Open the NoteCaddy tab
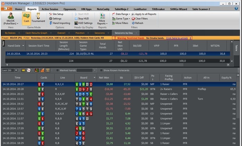242x146 pixels. pyautogui.click(x=103, y=9)
